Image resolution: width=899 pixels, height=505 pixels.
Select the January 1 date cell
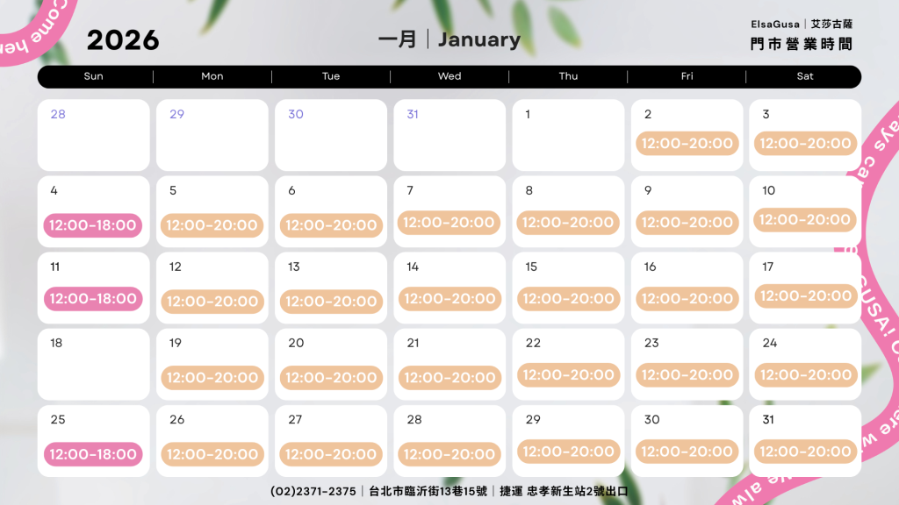point(567,135)
